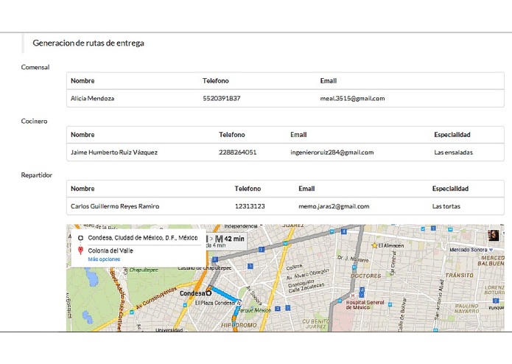Click the origin circle icon beside Condesa

[80, 238]
